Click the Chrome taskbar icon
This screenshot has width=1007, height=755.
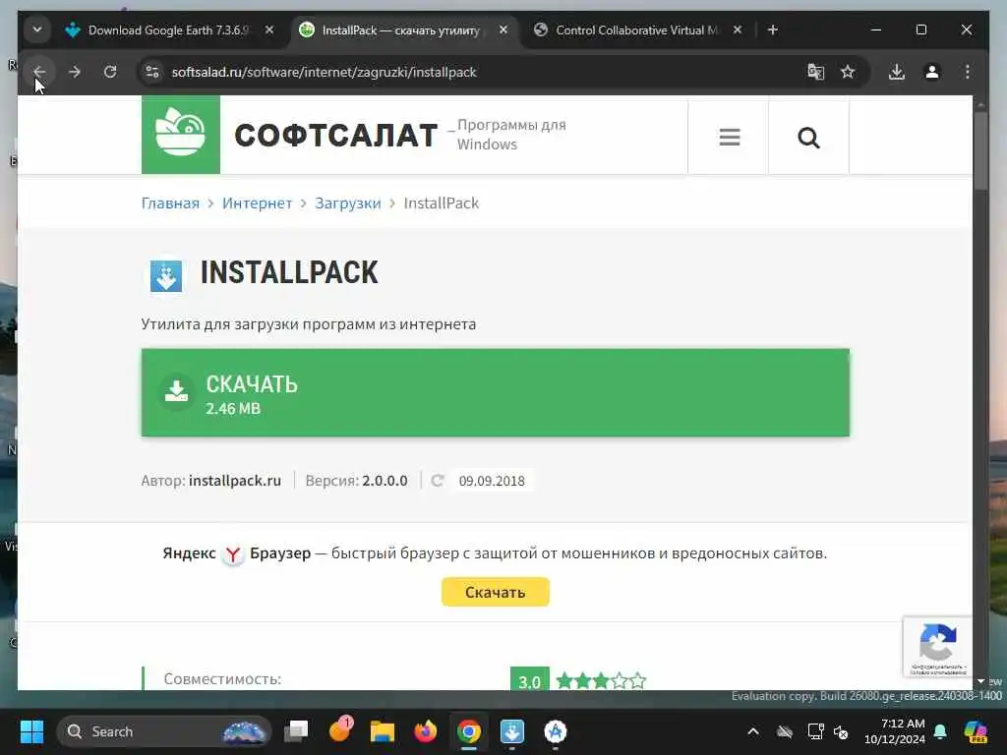(x=469, y=731)
